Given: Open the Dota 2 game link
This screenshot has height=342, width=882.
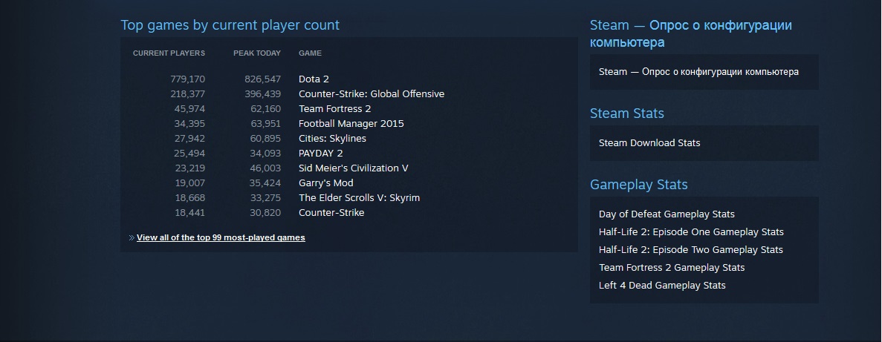Looking at the screenshot, I should (x=314, y=79).
